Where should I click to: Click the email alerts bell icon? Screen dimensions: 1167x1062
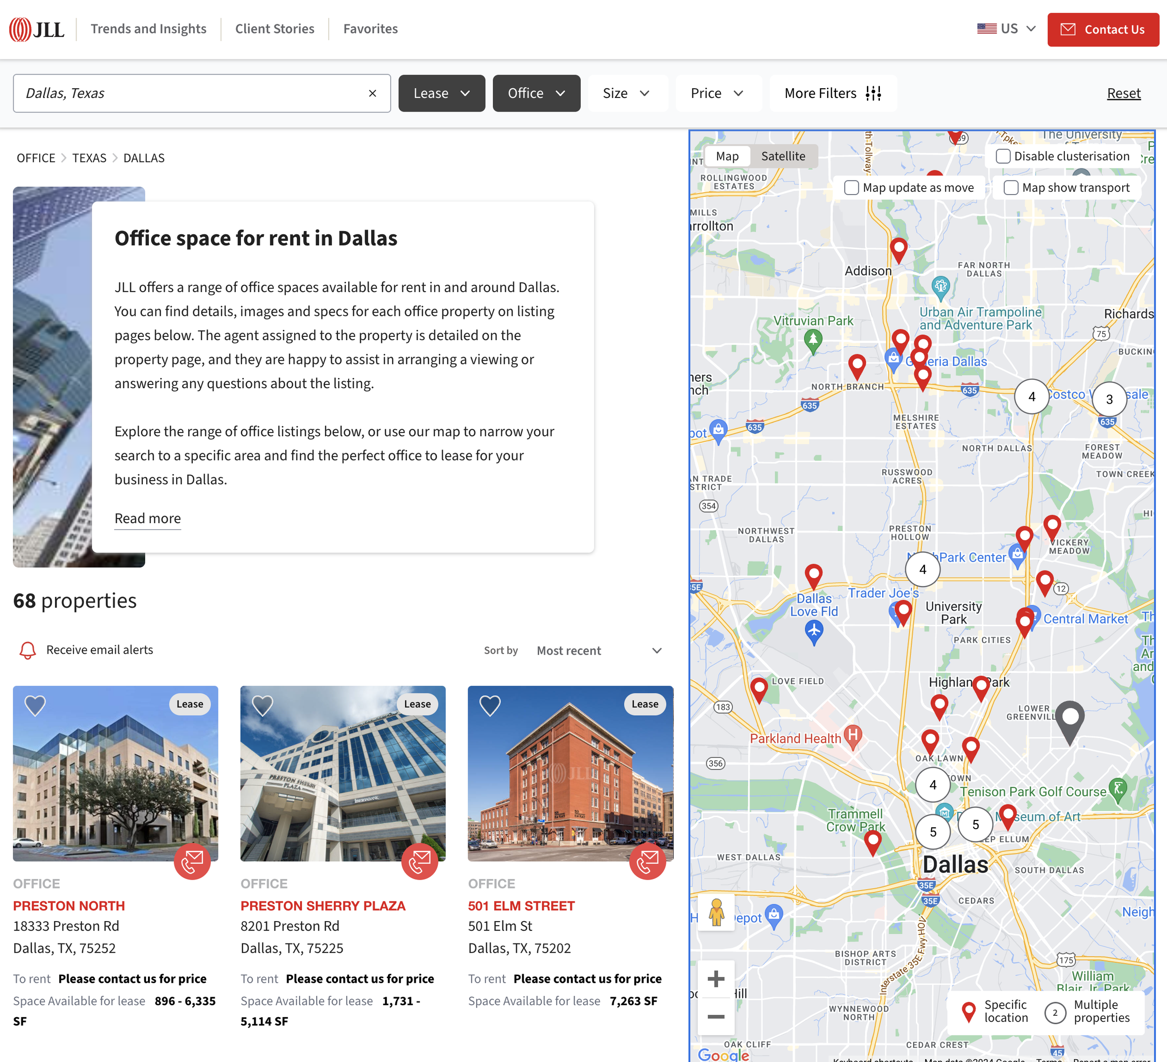27,650
